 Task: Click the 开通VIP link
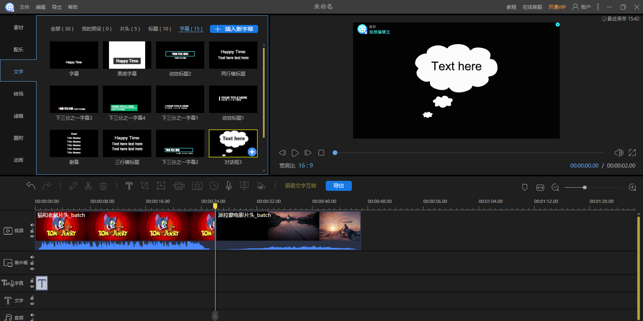pos(557,7)
